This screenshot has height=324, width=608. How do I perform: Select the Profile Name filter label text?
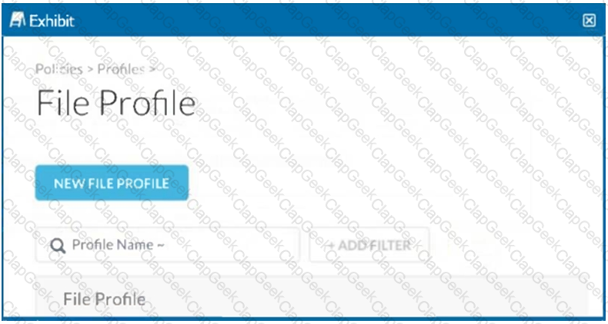pyautogui.click(x=112, y=245)
